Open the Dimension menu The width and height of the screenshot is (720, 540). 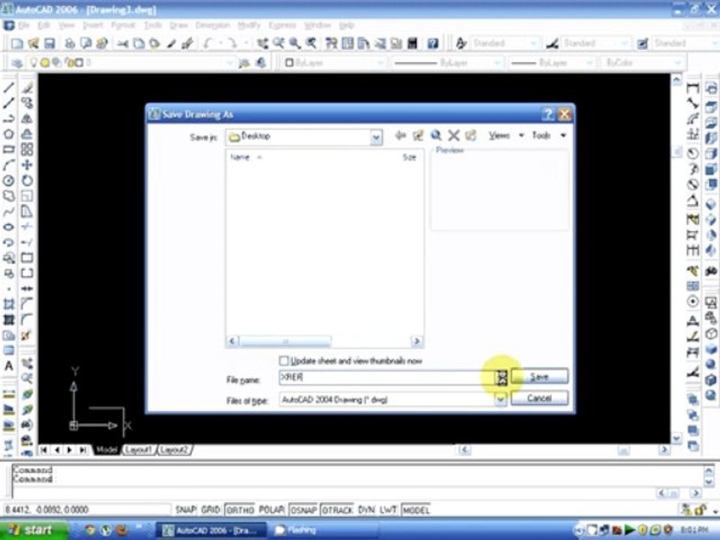pos(212,25)
